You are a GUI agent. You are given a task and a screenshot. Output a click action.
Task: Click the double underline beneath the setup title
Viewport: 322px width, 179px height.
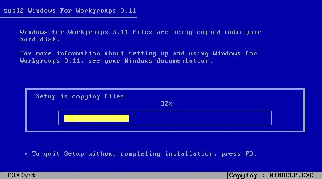click(68, 17)
